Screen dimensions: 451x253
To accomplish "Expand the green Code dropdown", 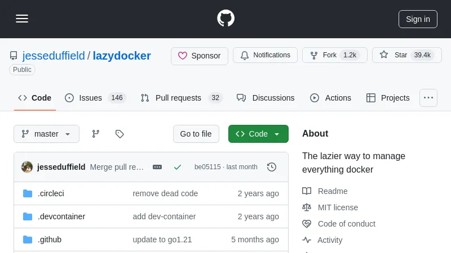I will pyautogui.click(x=258, y=134).
